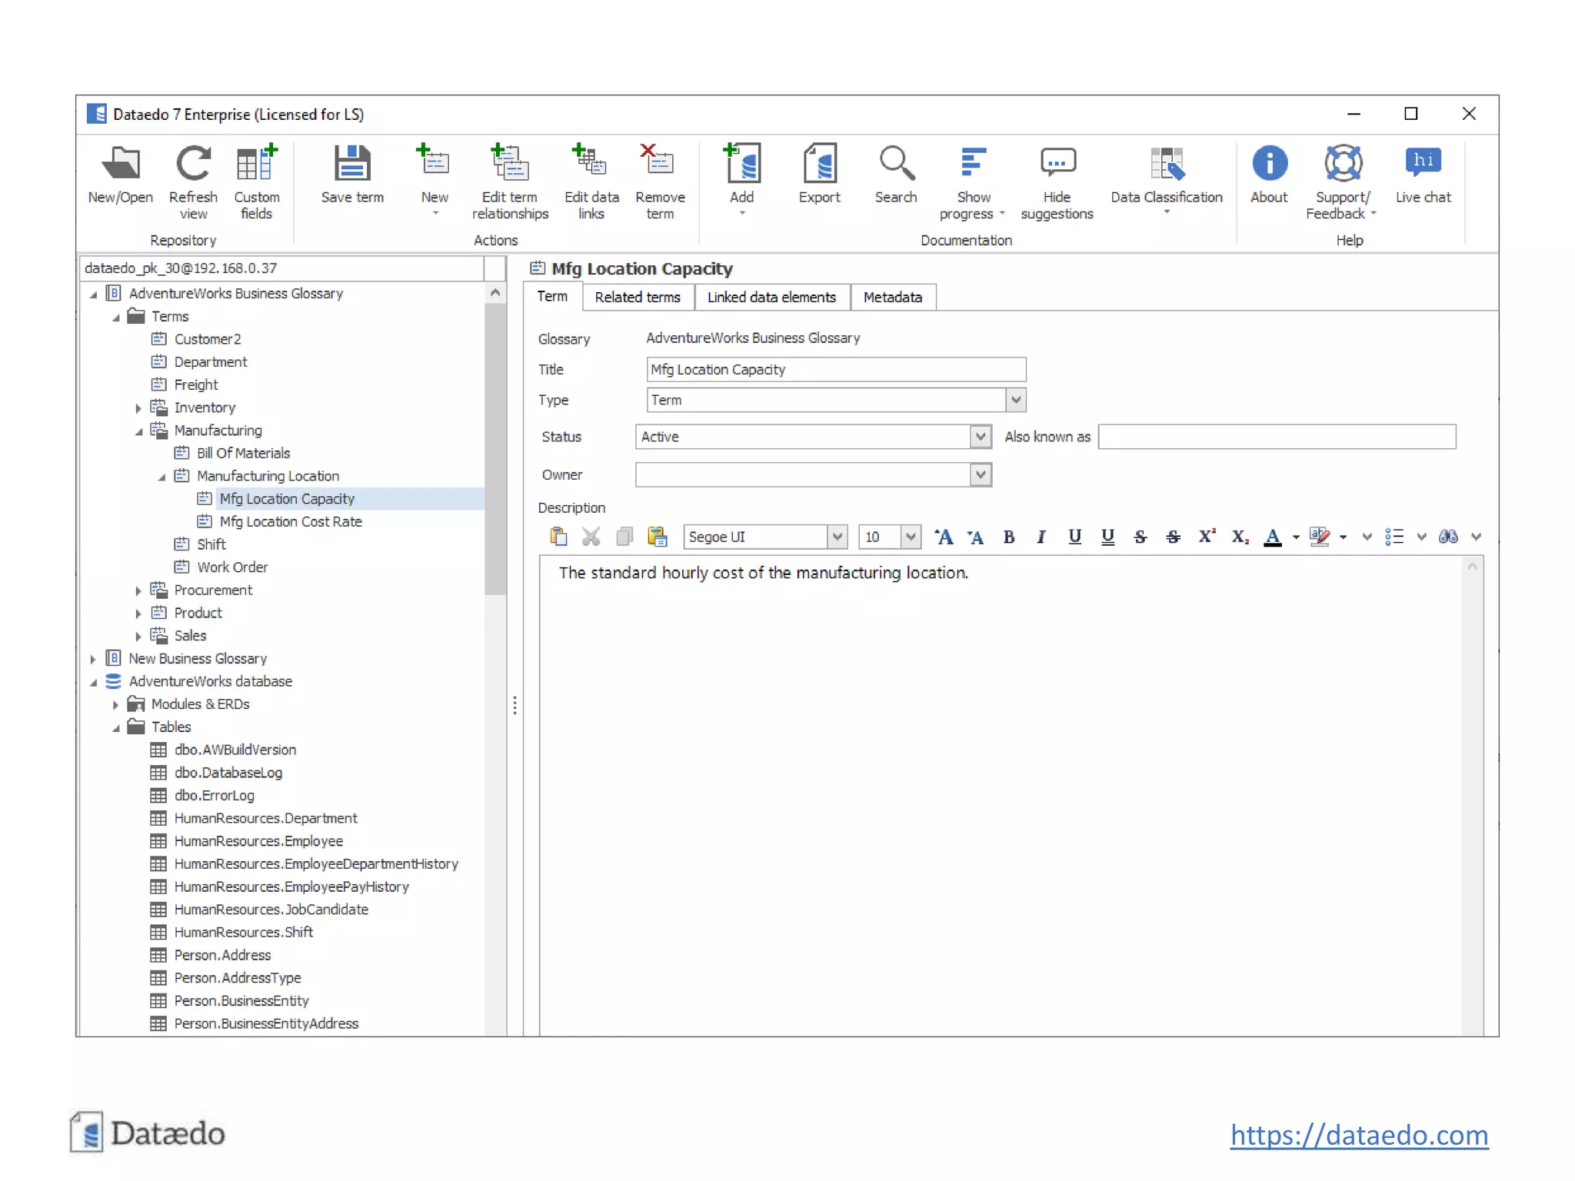Click Edit term relationships icon
Viewport: 1575px width, 1181px height.
[x=510, y=164]
